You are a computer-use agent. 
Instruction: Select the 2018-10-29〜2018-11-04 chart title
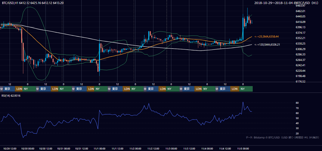click(x=287, y=3)
